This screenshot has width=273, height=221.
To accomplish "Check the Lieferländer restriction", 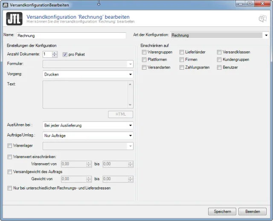I will (182, 52).
